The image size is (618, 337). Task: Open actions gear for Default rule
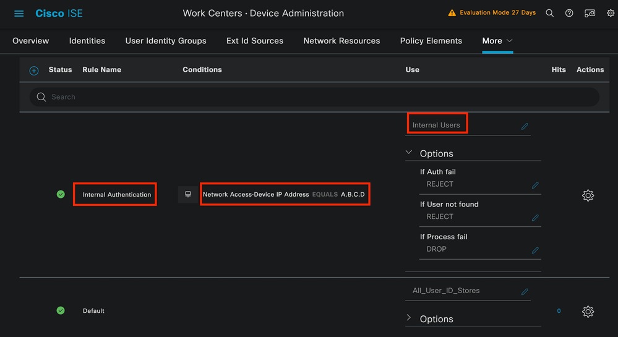tap(588, 312)
